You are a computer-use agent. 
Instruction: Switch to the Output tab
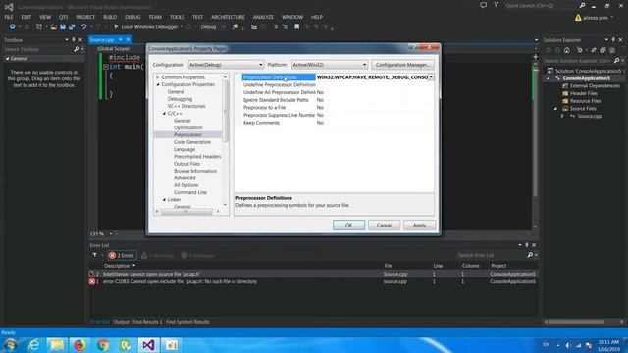coord(121,322)
